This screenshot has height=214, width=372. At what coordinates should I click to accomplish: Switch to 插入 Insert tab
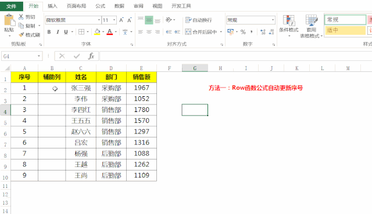[x=52, y=6]
